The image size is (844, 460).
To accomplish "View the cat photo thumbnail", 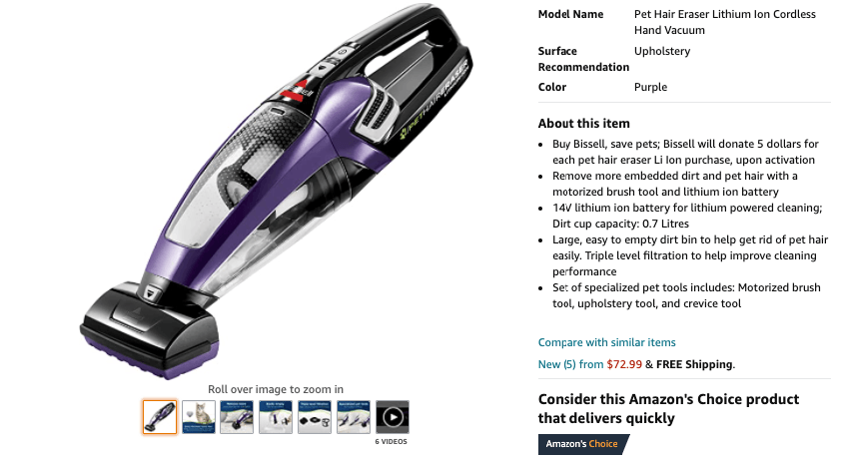I will (199, 417).
